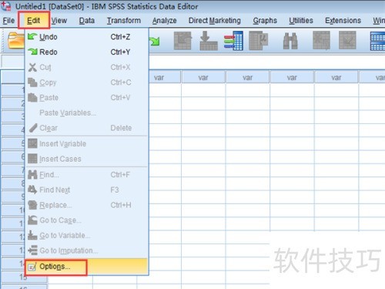This screenshot has width=385, height=289.
Task: Close the open Edit menu
Action: 34,21
